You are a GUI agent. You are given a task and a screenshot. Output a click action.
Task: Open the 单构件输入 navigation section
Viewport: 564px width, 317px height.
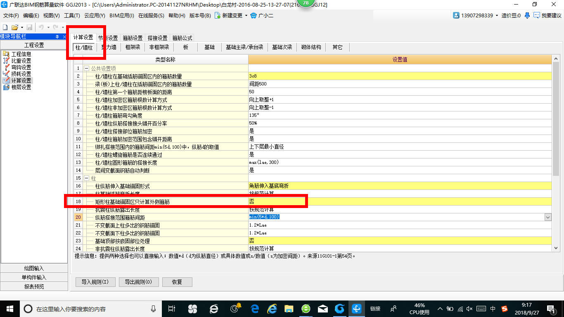click(x=34, y=277)
